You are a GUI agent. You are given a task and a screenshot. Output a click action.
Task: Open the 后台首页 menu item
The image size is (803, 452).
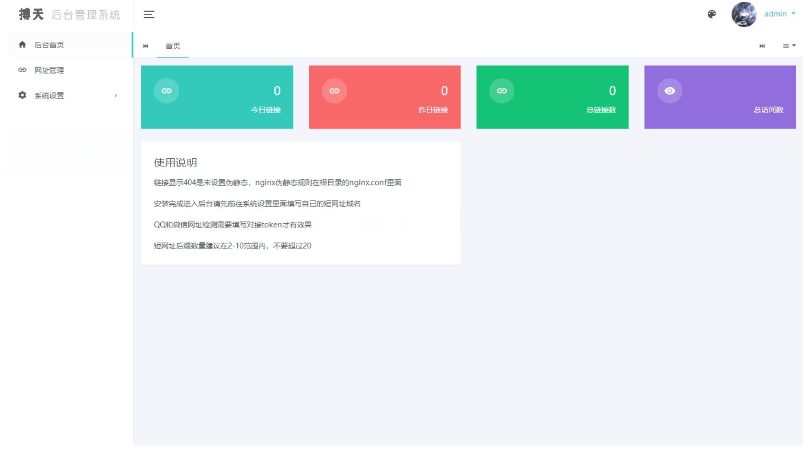tap(70, 45)
